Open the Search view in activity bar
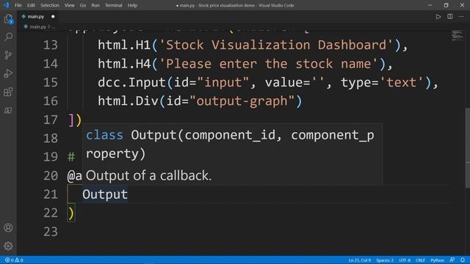The width and height of the screenshot is (470, 264). pos(8,37)
